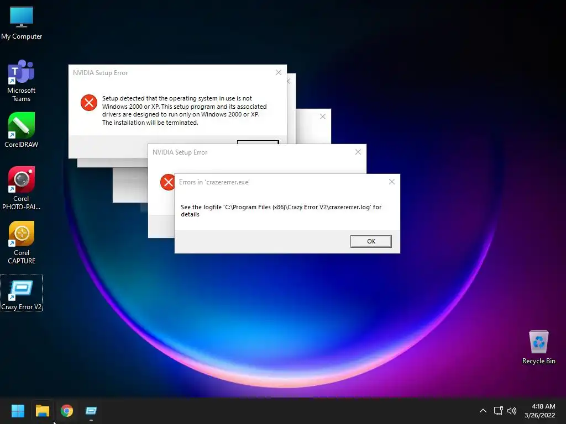
Task: Click 'Setup detected that the operating system' message
Action: (184, 110)
